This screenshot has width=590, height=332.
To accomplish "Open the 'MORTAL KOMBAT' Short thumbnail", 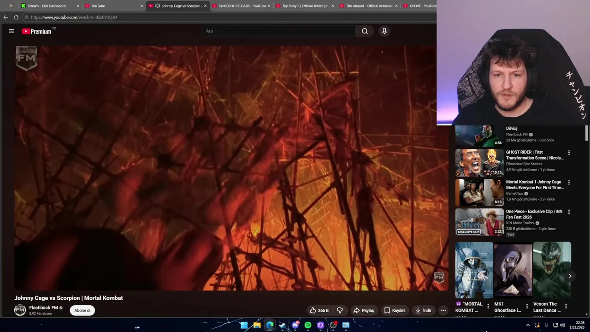I will 474,270.
